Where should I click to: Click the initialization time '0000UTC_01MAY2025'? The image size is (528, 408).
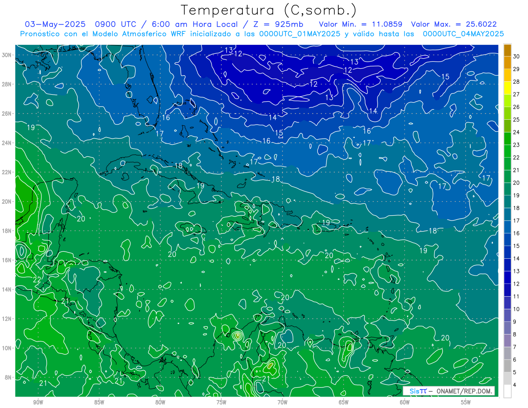click(x=300, y=34)
